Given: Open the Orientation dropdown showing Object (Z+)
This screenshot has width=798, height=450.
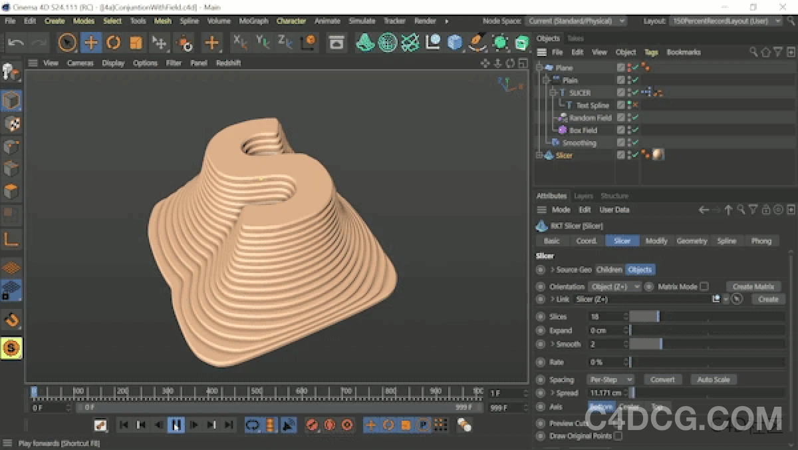Looking at the screenshot, I should point(614,286).
